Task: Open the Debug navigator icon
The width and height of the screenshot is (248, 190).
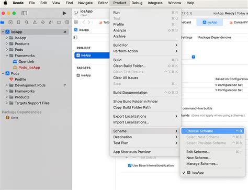Action: [51, 23]
